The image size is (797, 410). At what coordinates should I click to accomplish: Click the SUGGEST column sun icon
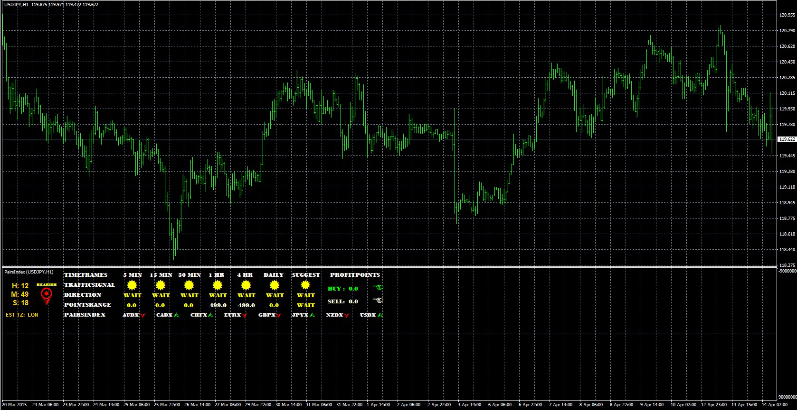305,285
